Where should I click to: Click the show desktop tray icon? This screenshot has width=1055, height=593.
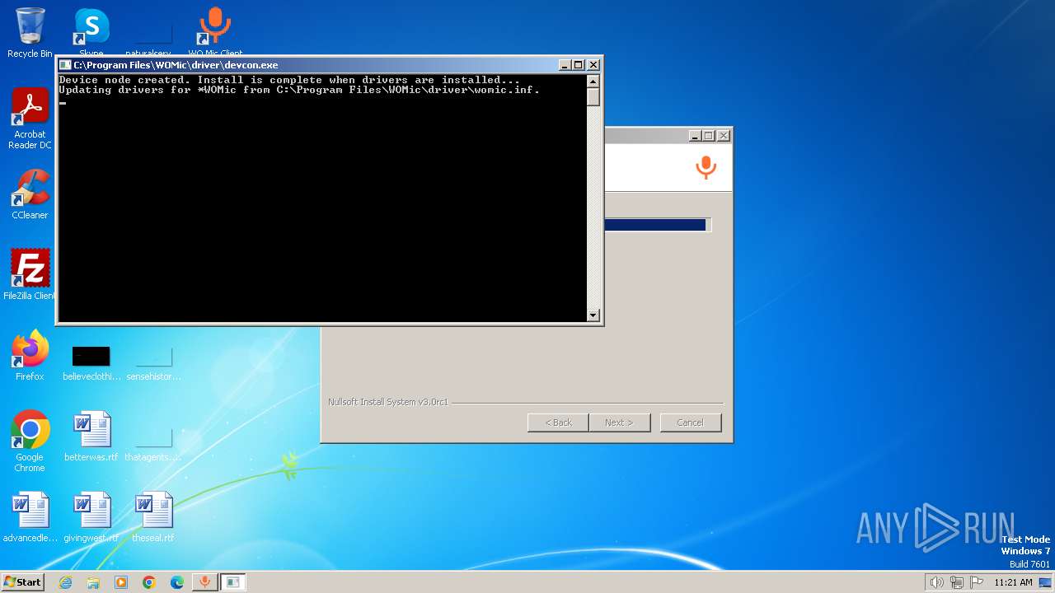point(1045,582)
